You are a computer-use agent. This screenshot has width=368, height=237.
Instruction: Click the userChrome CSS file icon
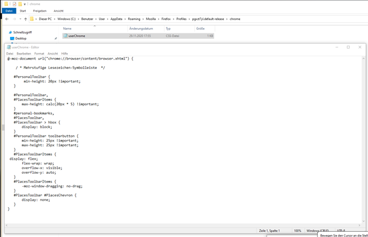(66, 36)
